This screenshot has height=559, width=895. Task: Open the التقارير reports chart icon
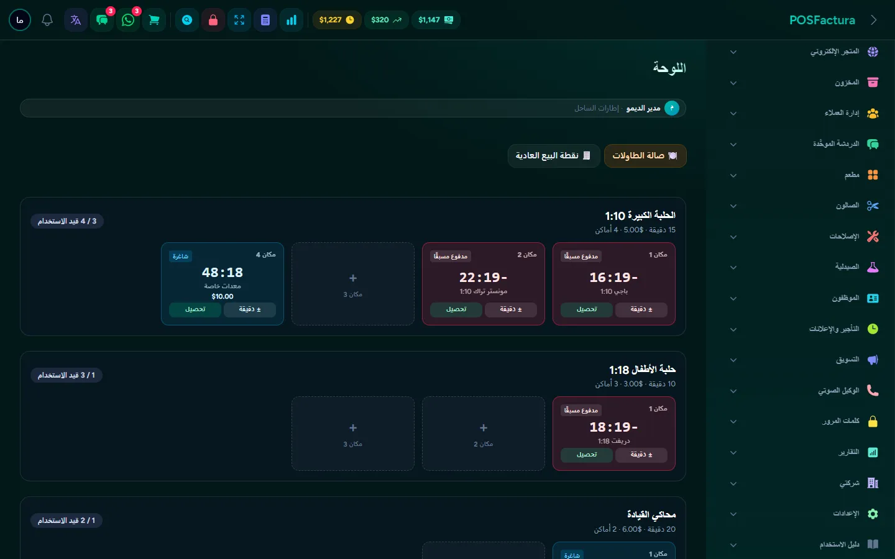(x=873, y=452)
